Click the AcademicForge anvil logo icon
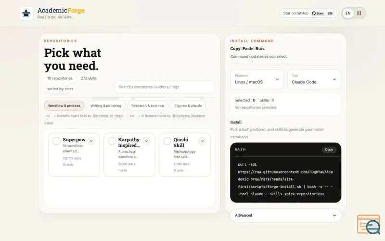Screen dimensions: 385x241 (26, 13)
